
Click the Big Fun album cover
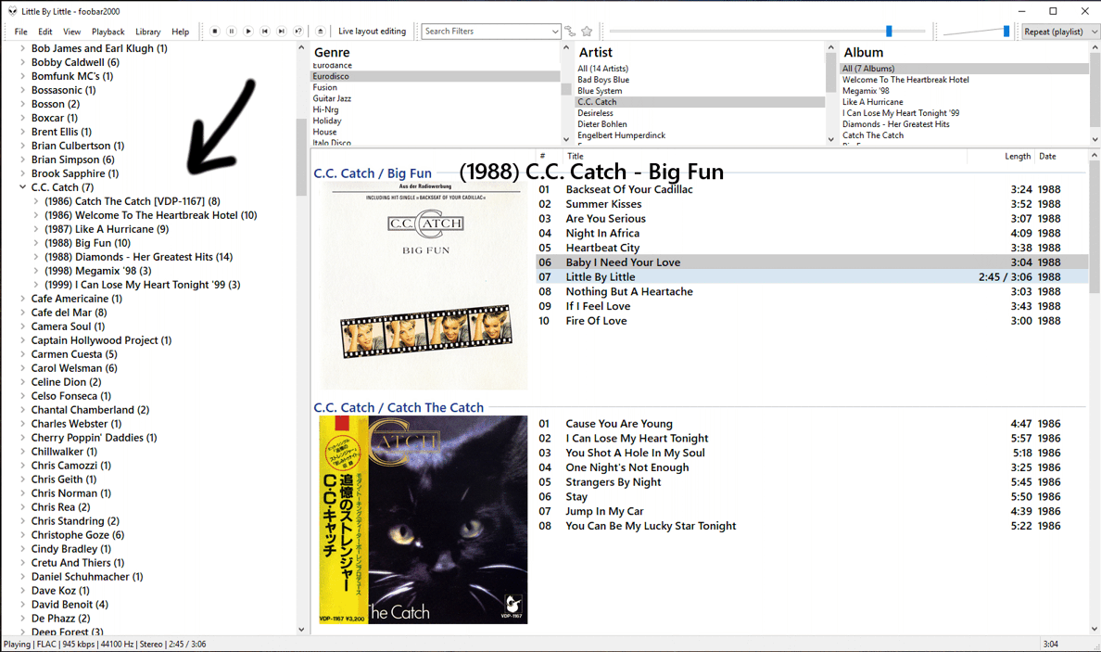click(424, 286)
